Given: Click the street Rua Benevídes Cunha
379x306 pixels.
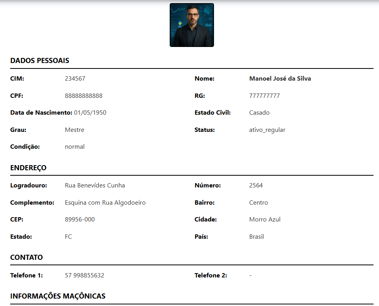Looking at the screenshot, I should pyautogui.click(x=95, y=185).
